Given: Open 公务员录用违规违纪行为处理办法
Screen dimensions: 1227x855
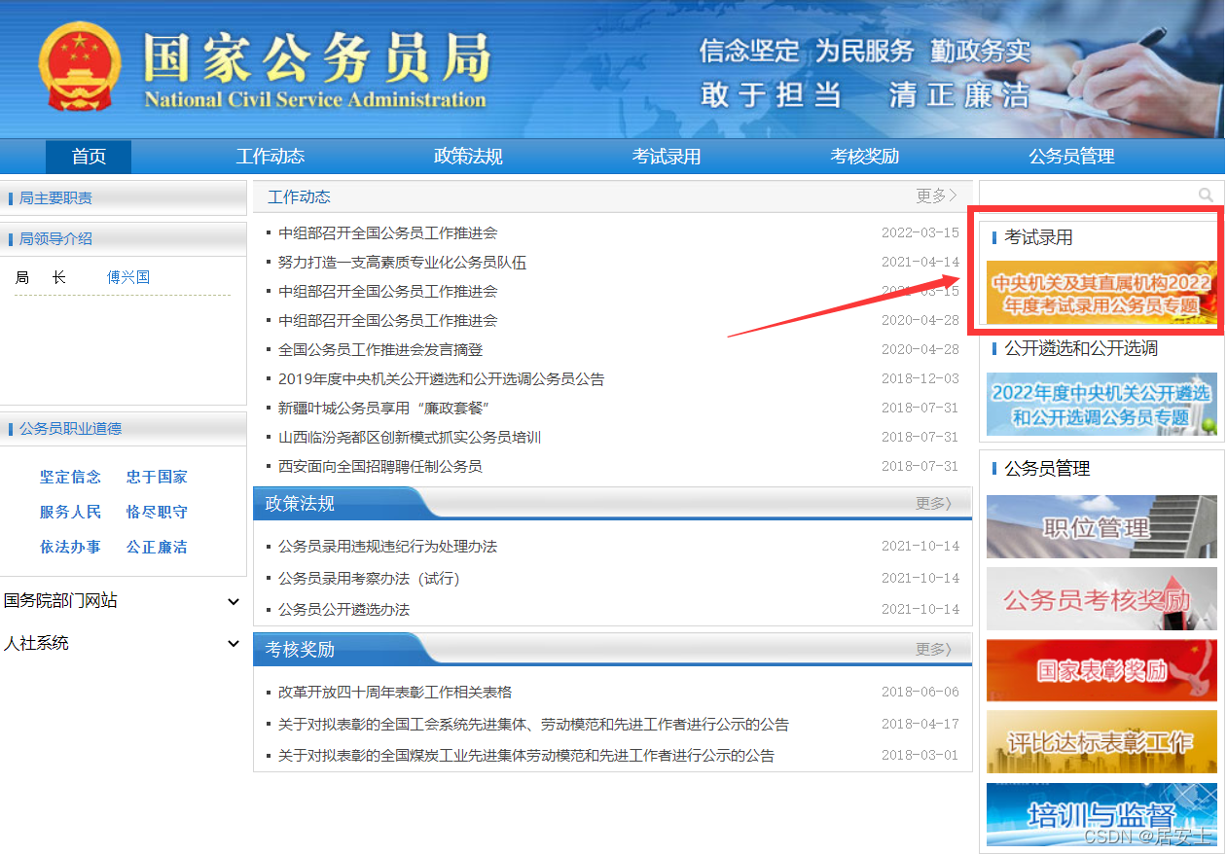Looking at the screenshot, I should tap(387, 547).
